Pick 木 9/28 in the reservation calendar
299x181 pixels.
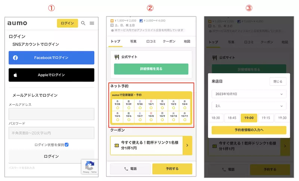(117, 105)
